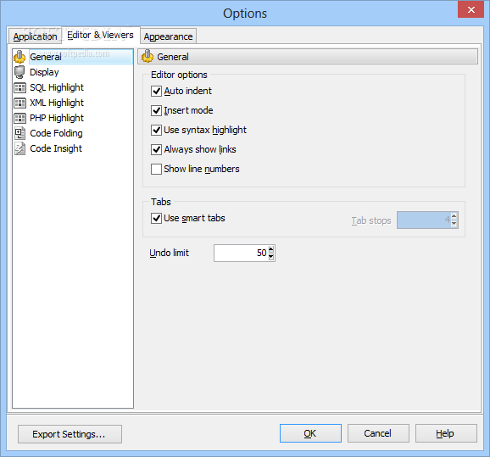Click the Cancel button
This screenshot has height=457, width=490.
coord(378,433)
